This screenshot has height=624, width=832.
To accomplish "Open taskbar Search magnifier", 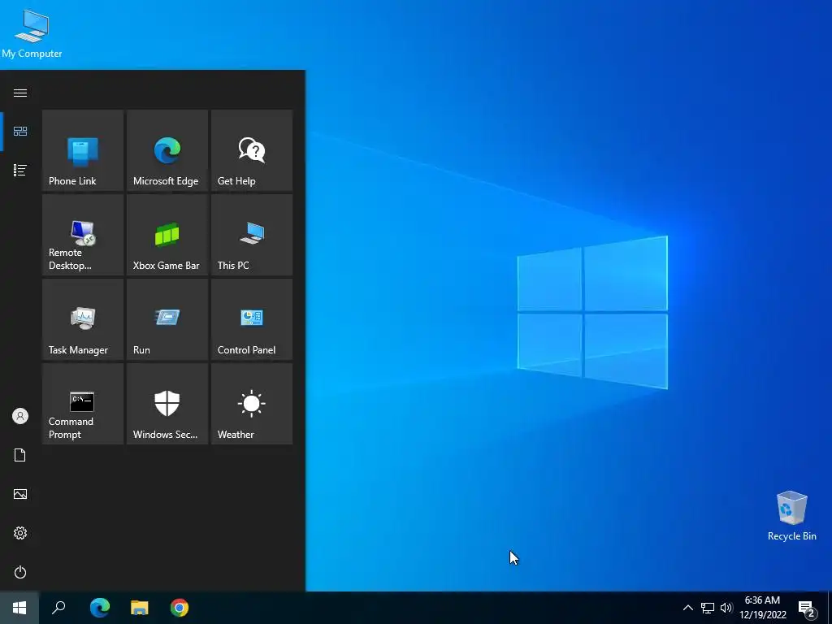I will click(58, 608).
